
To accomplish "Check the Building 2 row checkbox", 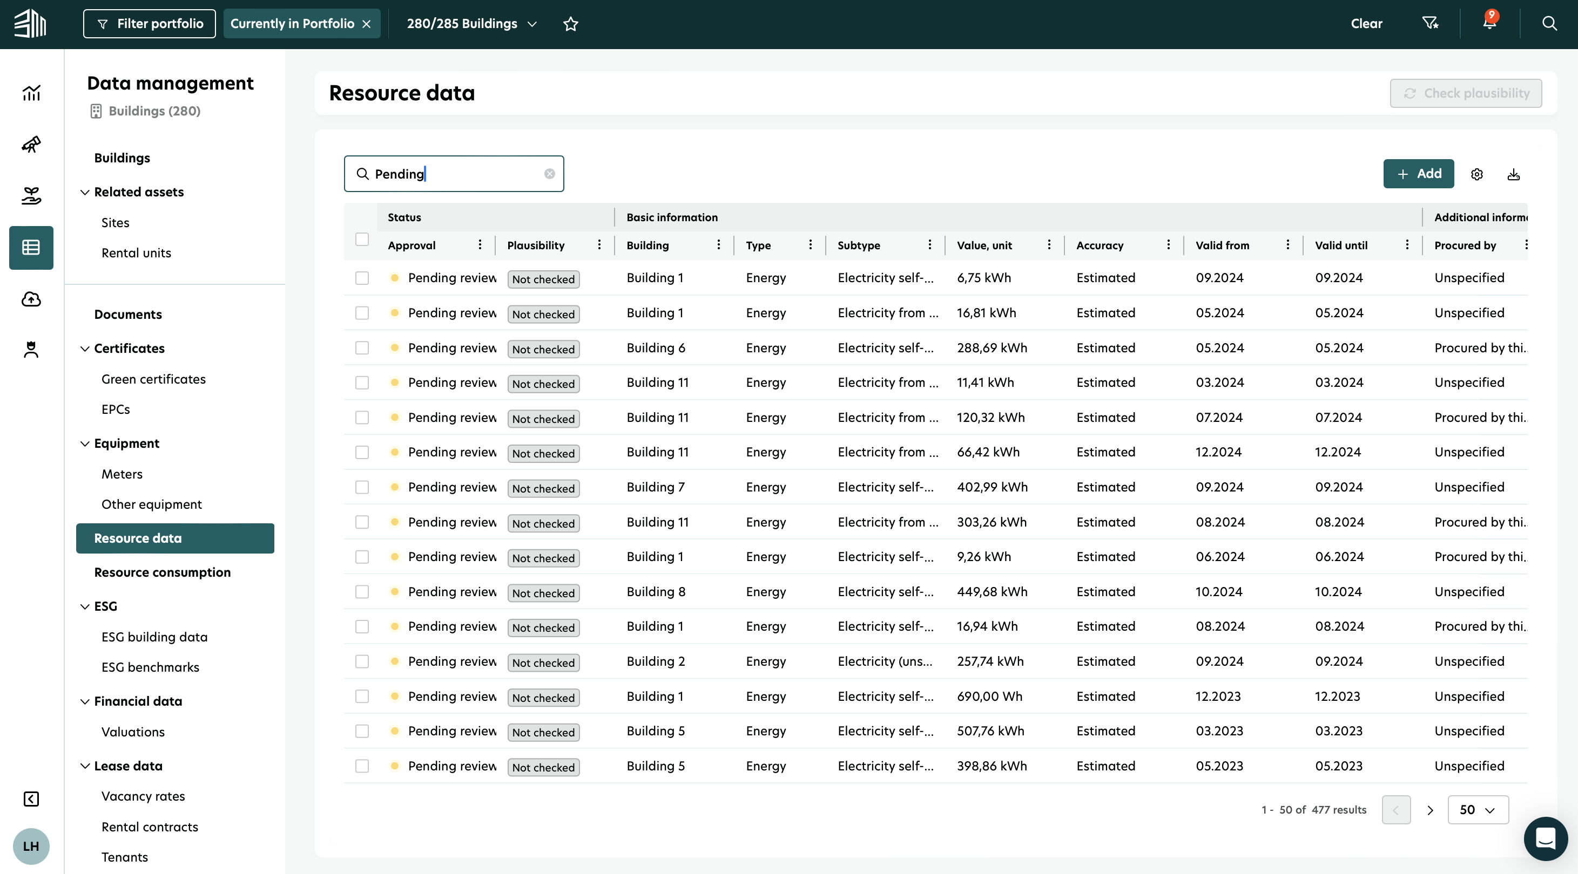I will [x=362, y=661].
